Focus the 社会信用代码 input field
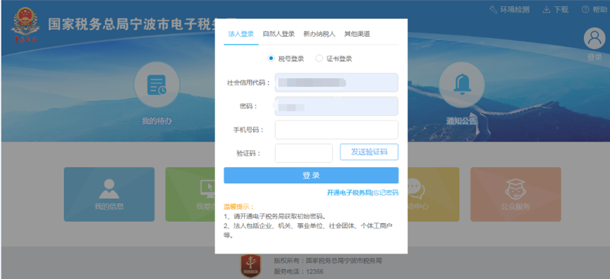 click(x=336, y=82)
